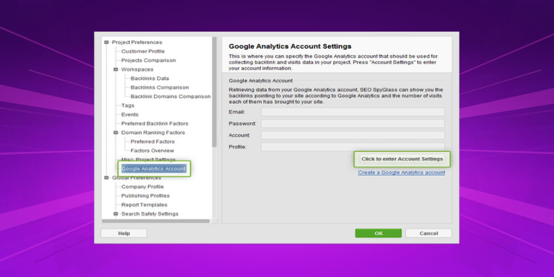Select Google Analytics Account tree item
The width and height of the screenshot is (554, 277).
pos(153,168)
